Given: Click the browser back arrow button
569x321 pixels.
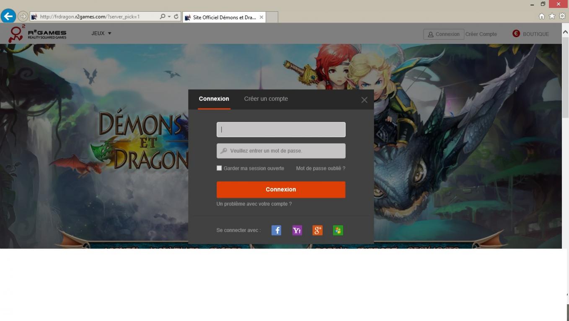Looking at the screenshot, I should click(x=8, y=16).
